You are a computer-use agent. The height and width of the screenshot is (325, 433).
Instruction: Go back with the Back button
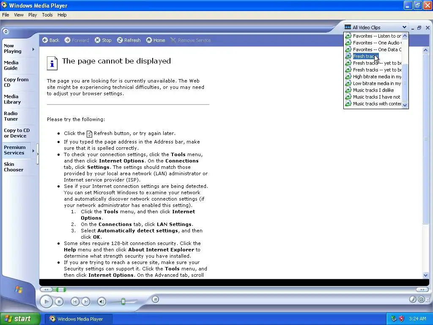51,40
